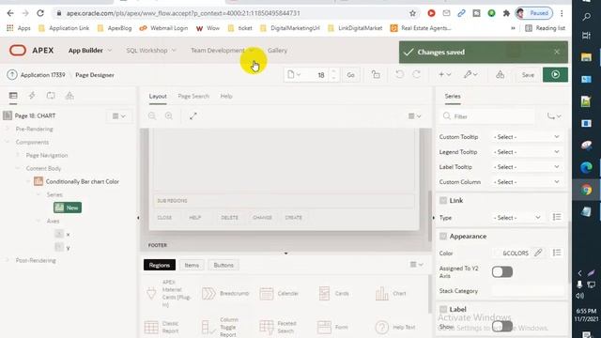The image size is (601, 338).
Task: Click the Go button beside page number
Action: tap(350, 75)
